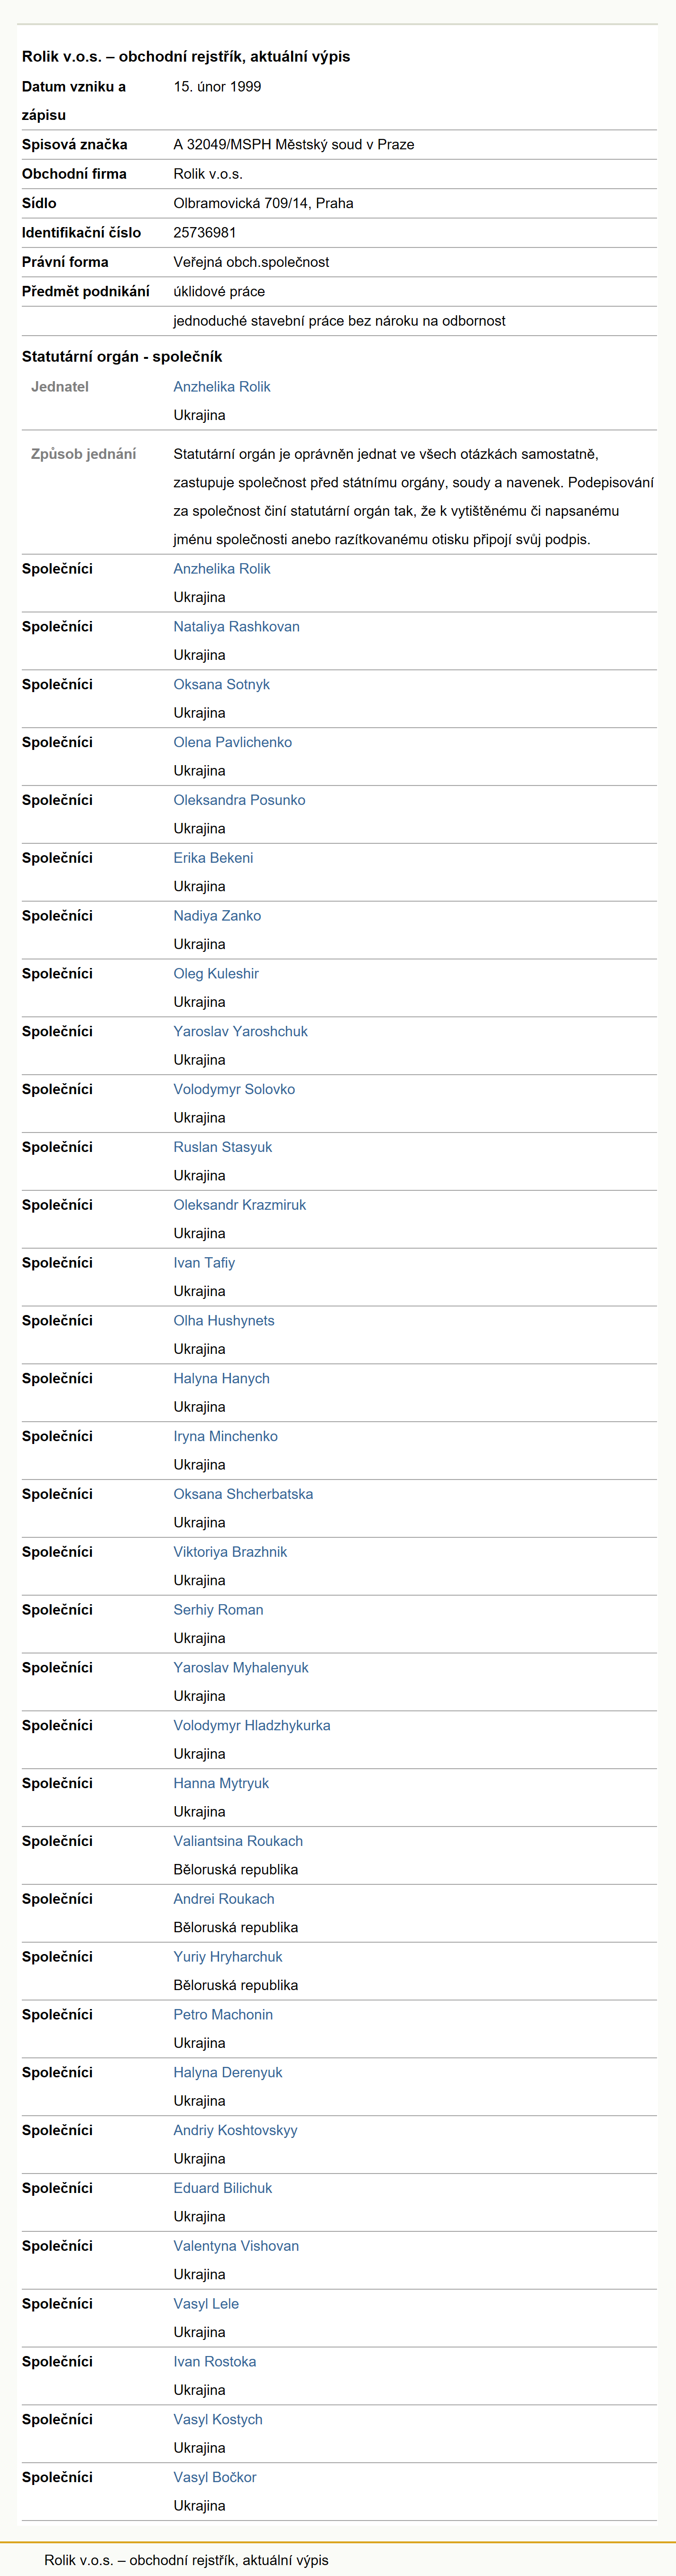Open the Volodymyr Solovko link
This screenshot has width=676, height=2576.
[x=235, y=1090]
